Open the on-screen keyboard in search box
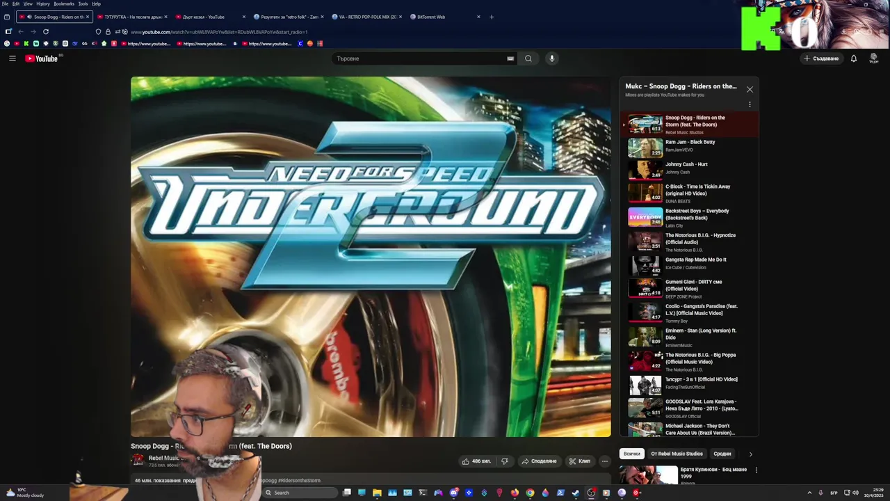This screenshot has height=501, width=890. point(510,58)
